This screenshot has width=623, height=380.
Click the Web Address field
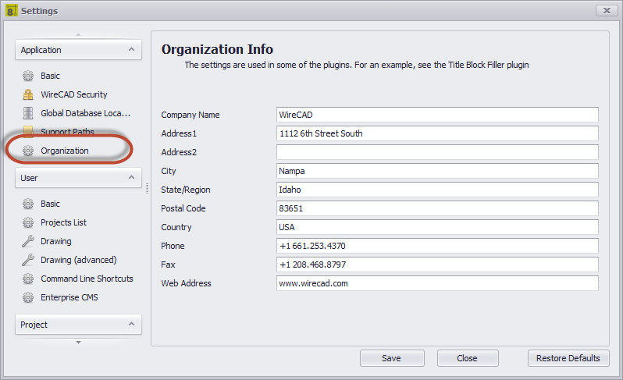click(x=437, y=283)
